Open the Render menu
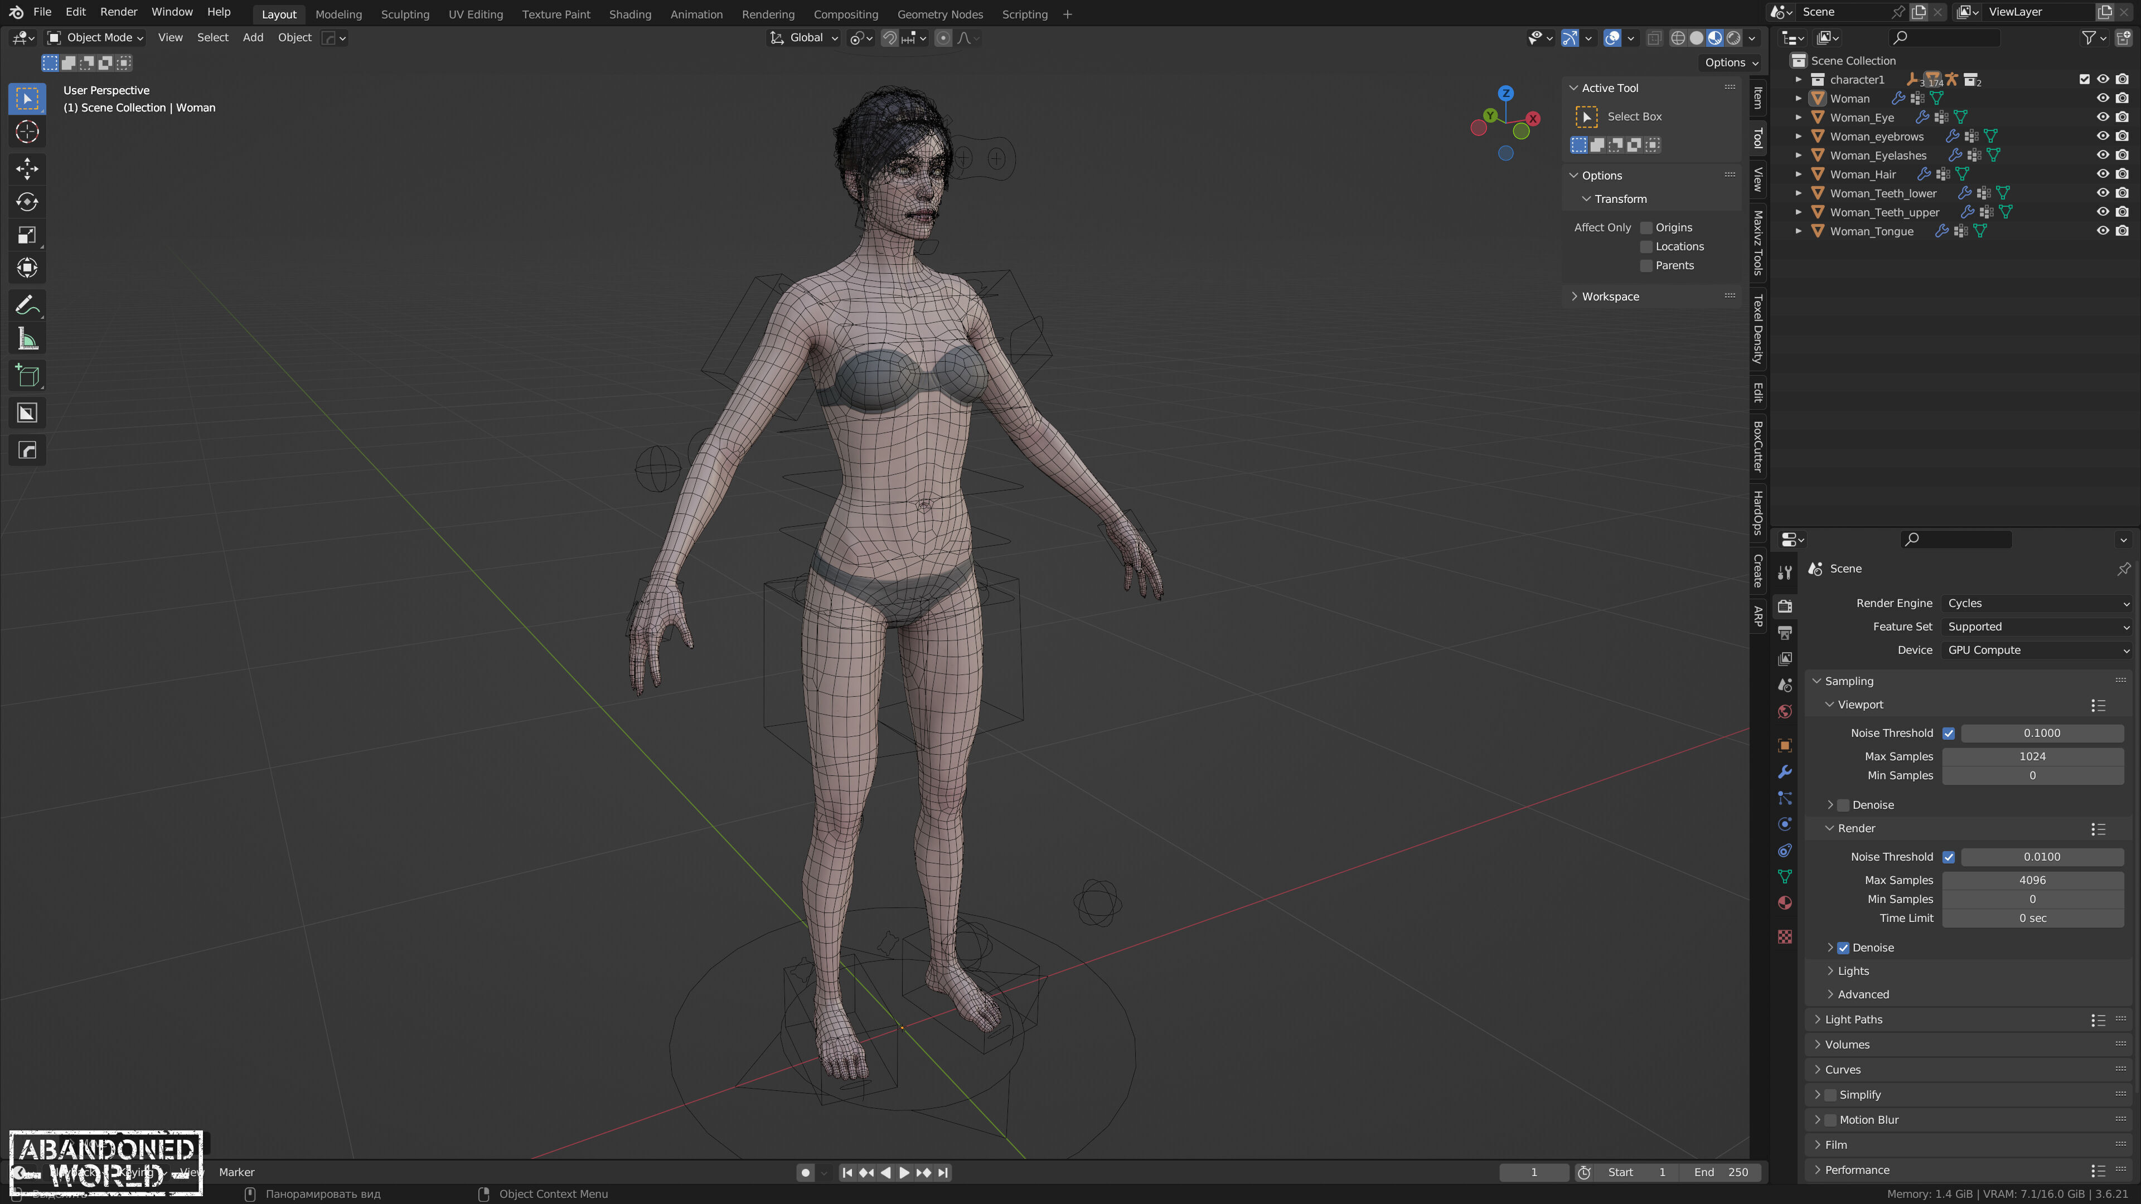The width and height of the screenshot is (2141, 1204). (118, 12)
